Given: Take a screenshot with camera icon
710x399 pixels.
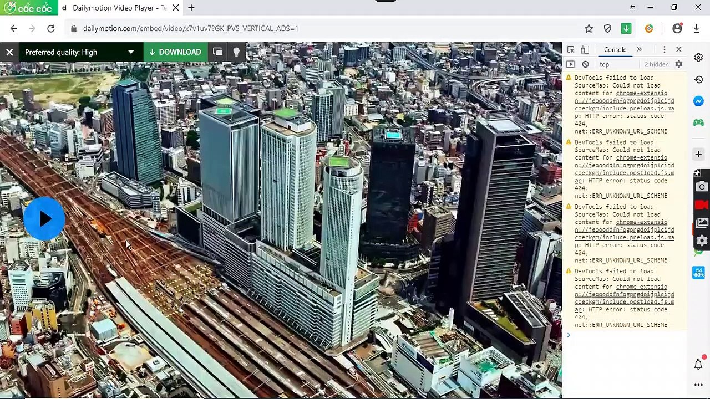Looking at the screenshot, I should pos(702,187).
